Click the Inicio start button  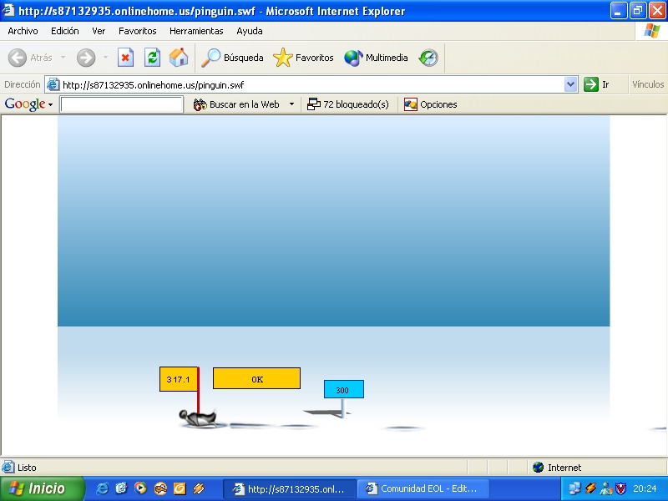tap(42, 488)
